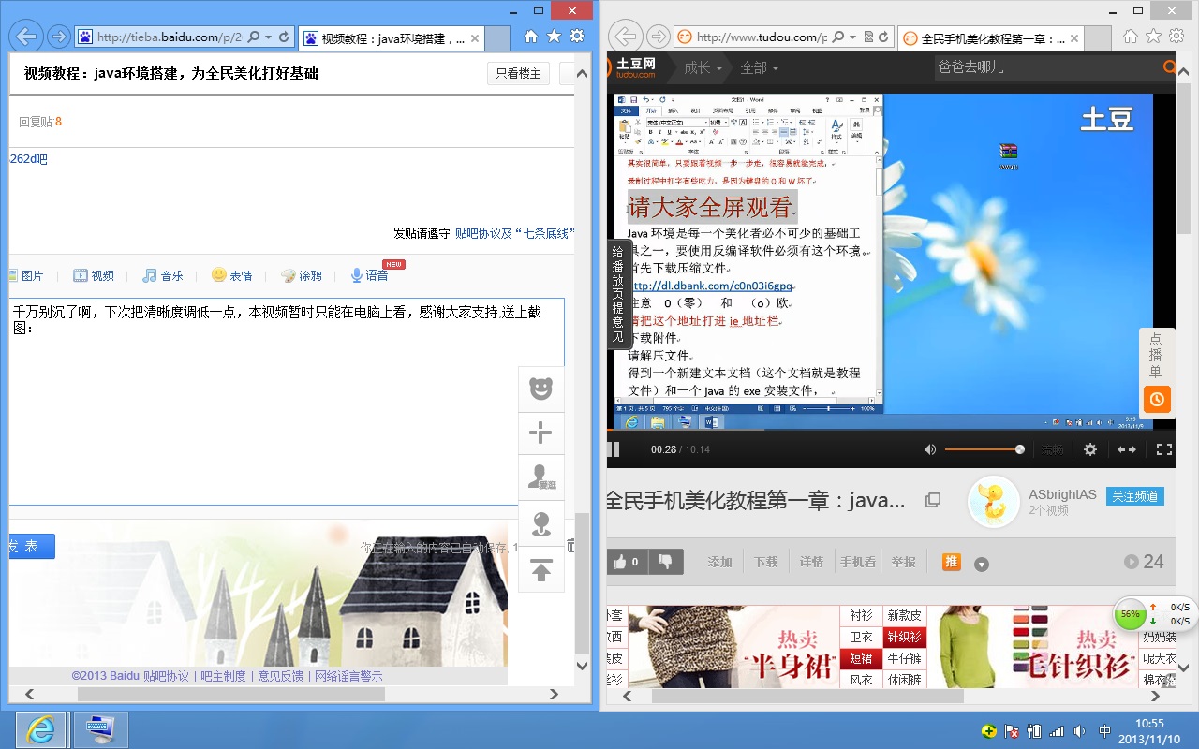The height and width of the screenshot is (749, 1199).
Task: Open the 表情 emoticon picker
Action: coord(232,275)
